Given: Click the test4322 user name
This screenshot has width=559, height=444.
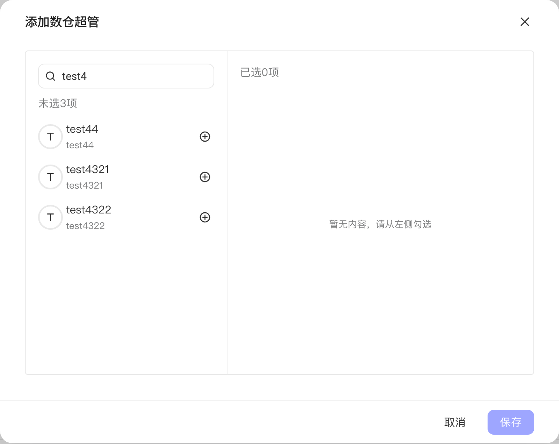Looking at the screenshot, I should pos(89,210).
